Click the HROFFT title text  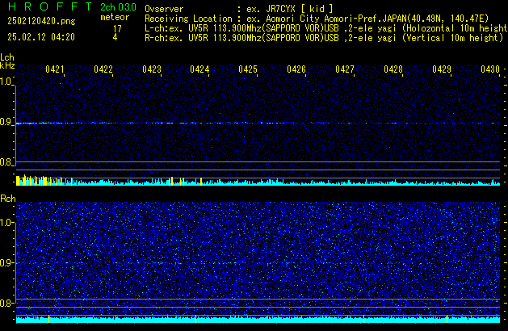(x=50, y=6)
